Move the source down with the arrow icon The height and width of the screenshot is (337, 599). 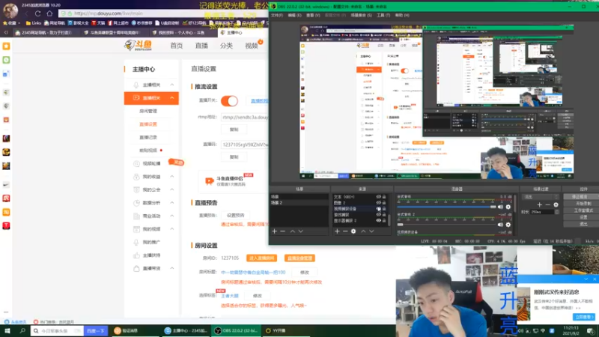(371, 231)
